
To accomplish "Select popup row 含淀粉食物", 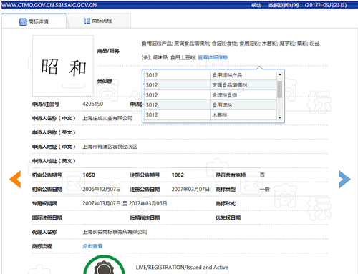I will point(211,95).
